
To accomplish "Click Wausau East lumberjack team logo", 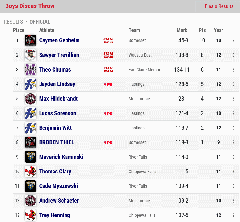I will point(30,55).
